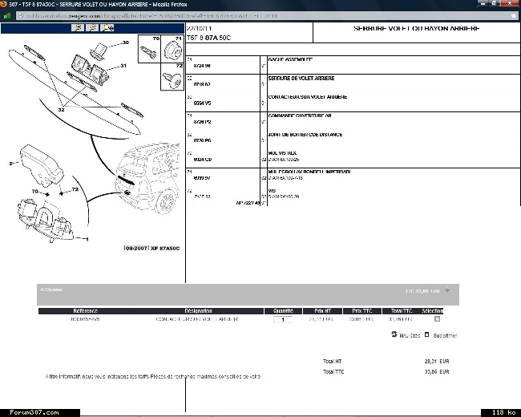The image size is (521, 417).
Task: Click label 31 in the exploded diagram
Action: [x=123, y=66]
